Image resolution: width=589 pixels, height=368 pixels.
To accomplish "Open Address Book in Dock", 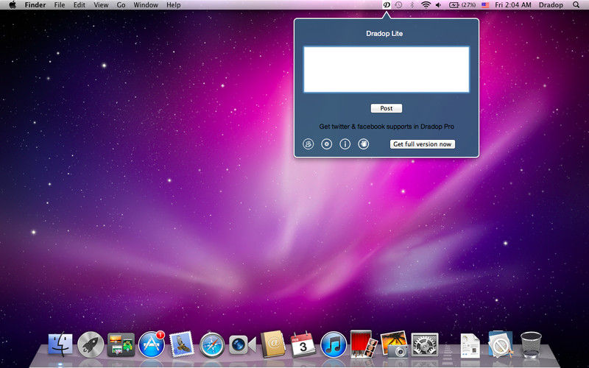I will 273,344.
